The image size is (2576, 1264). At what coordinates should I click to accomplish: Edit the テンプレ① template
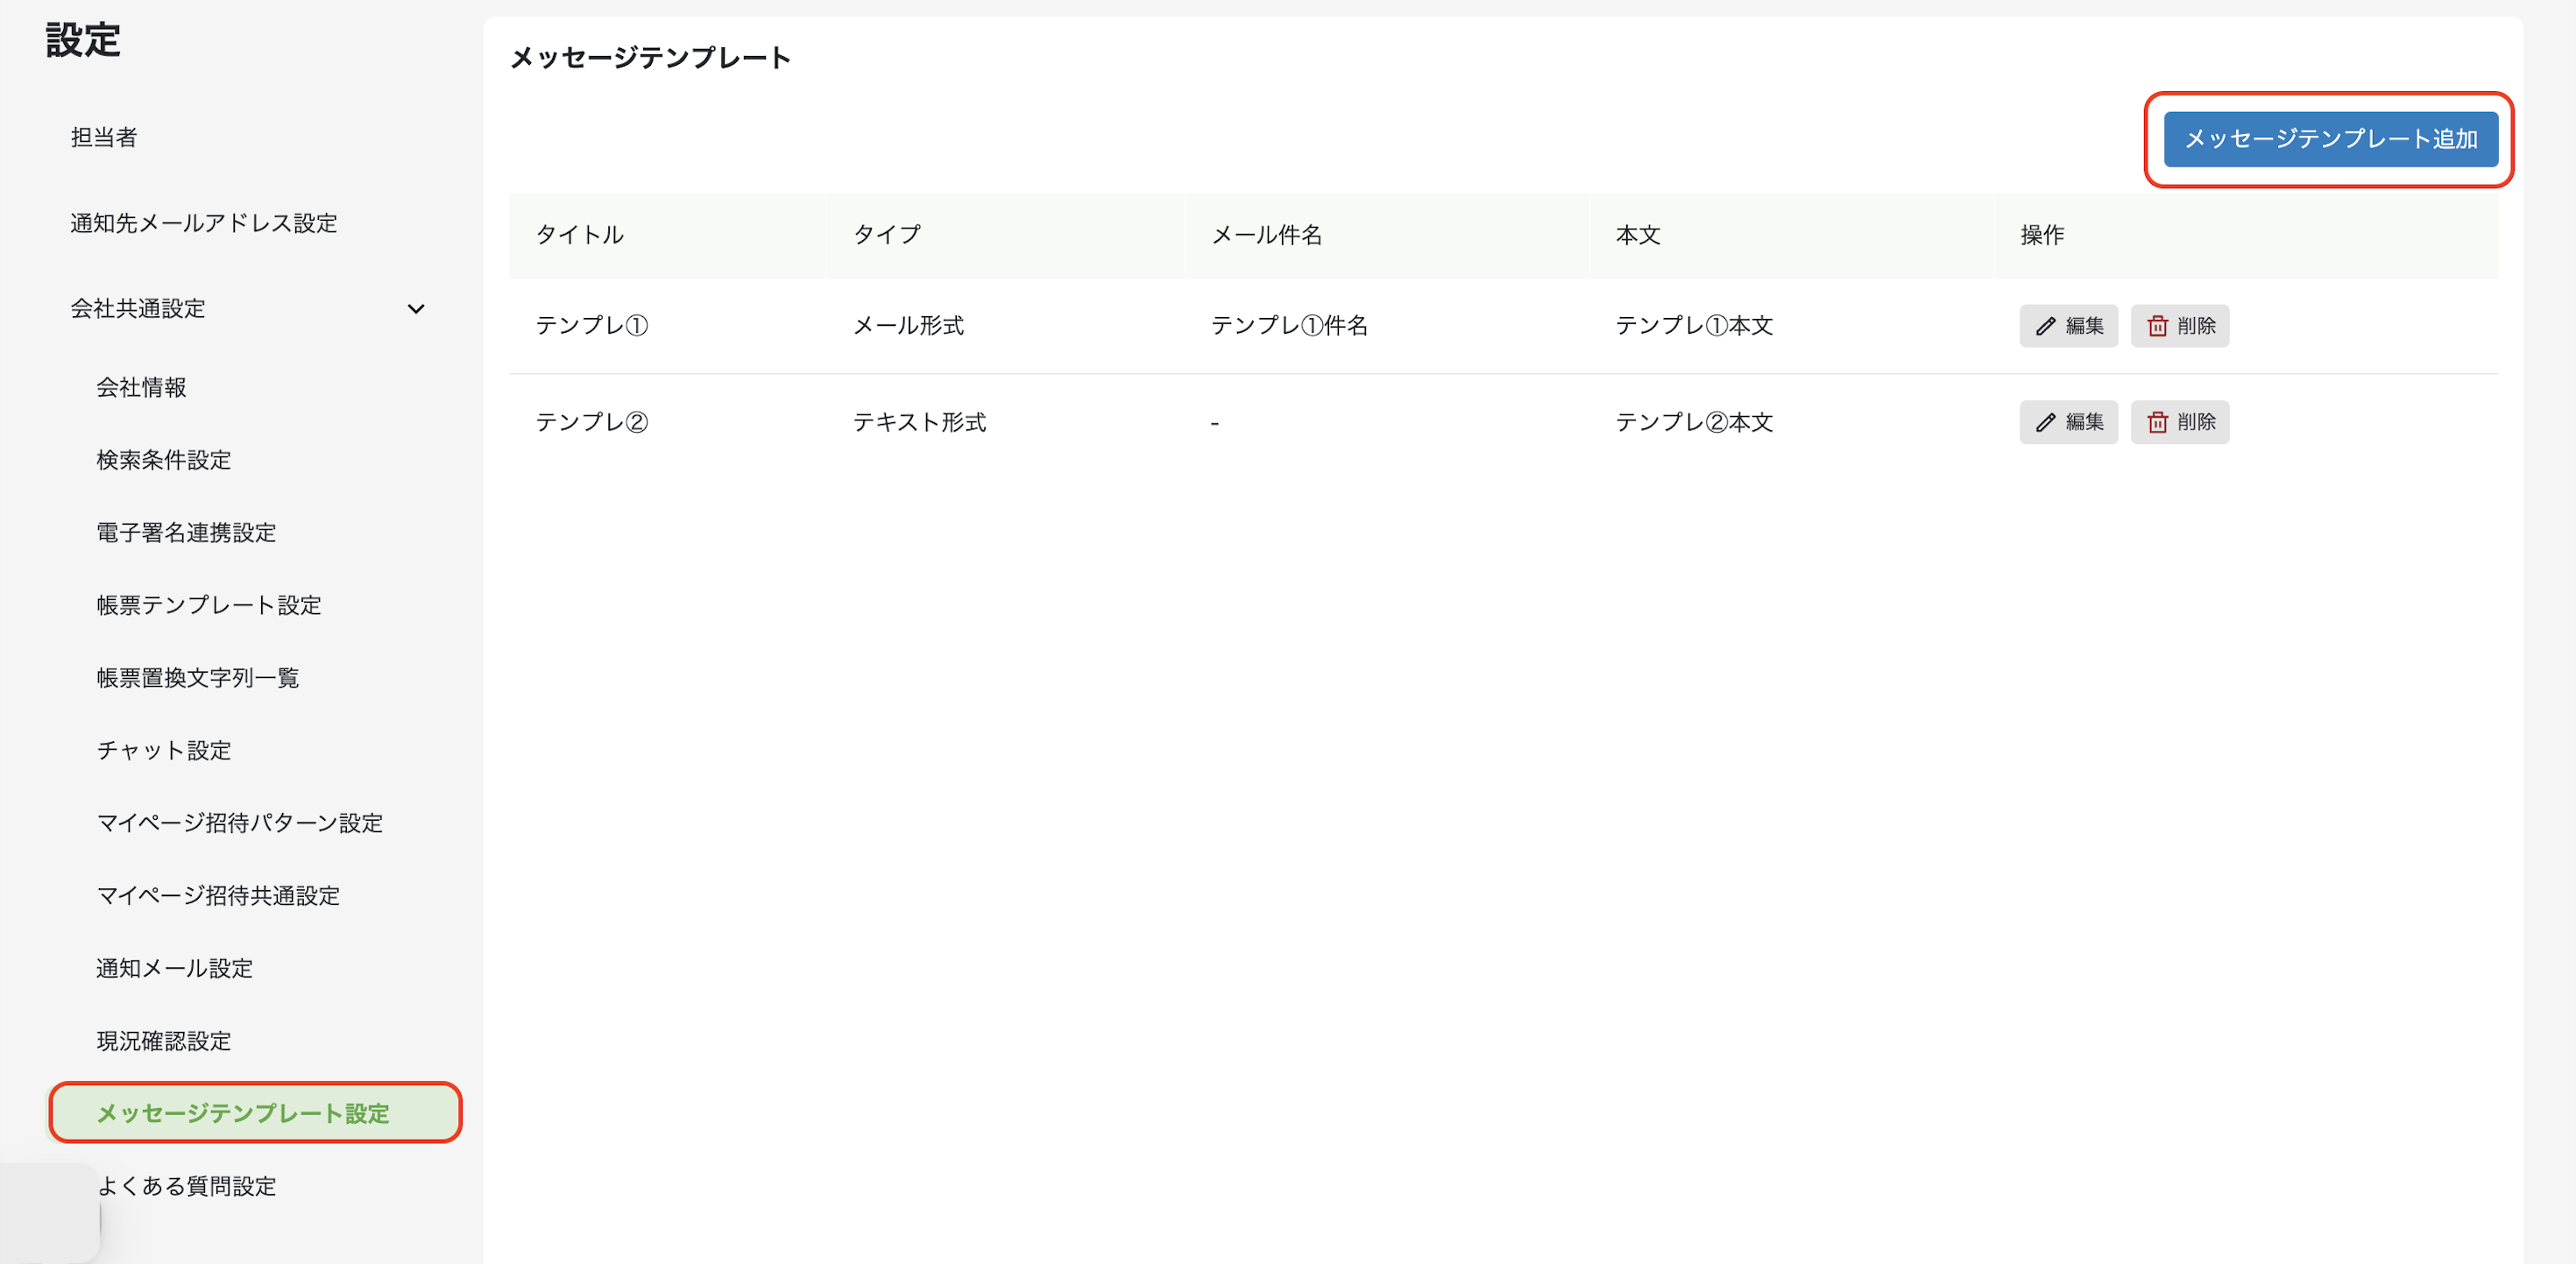click(x=2068, y=326)
